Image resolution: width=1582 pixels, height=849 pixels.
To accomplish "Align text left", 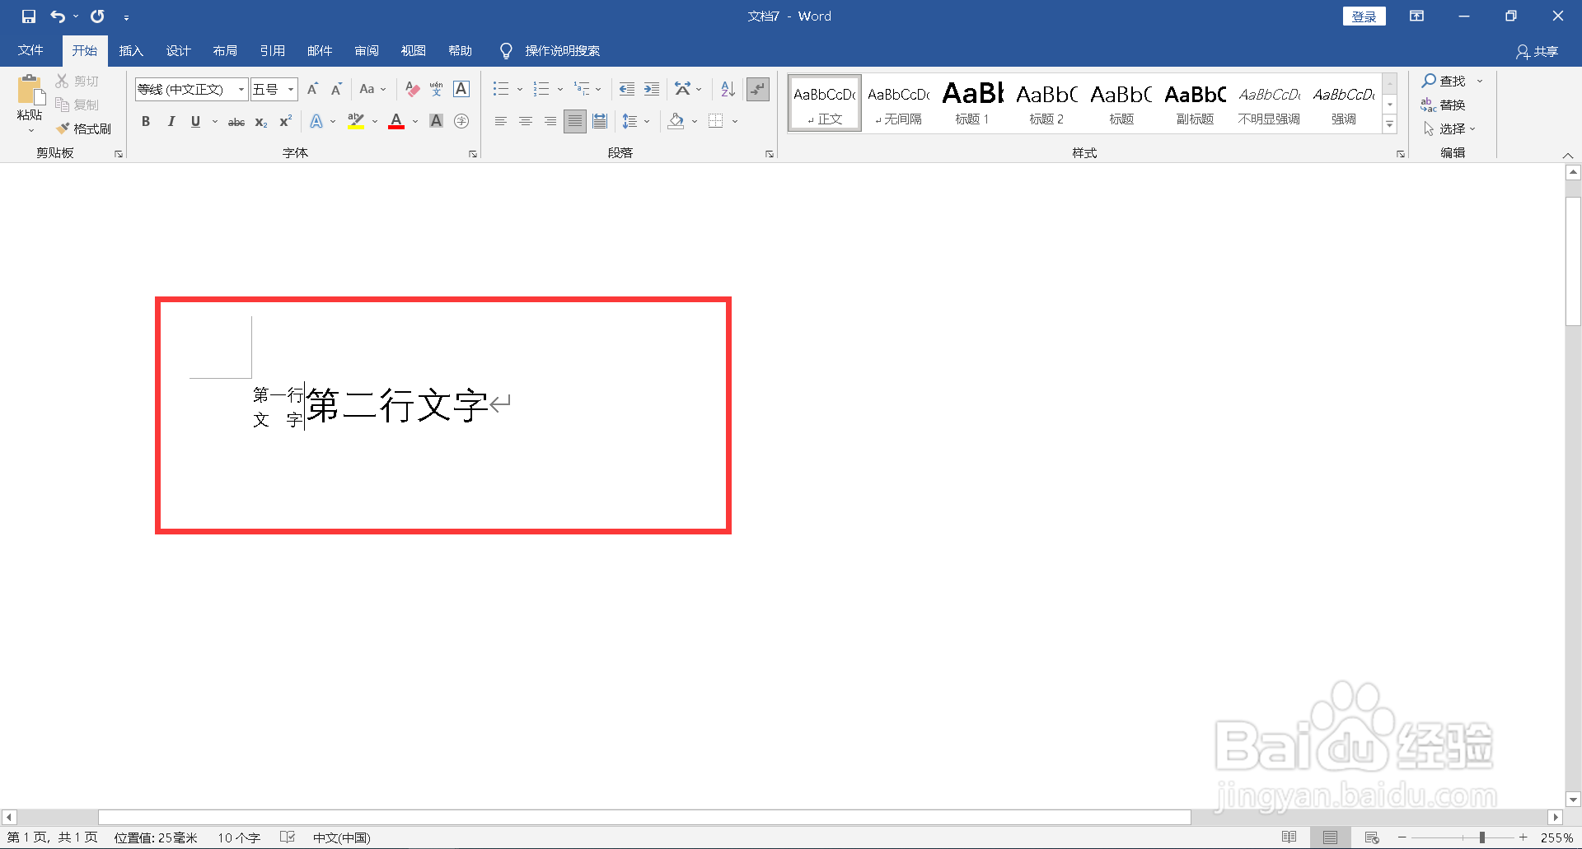I will 500,122.
